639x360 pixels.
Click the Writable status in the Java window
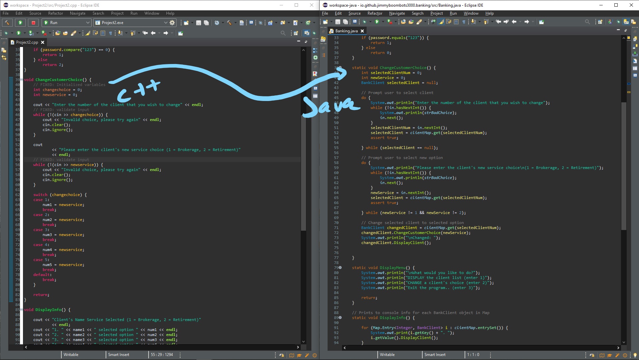pos(387,355)
